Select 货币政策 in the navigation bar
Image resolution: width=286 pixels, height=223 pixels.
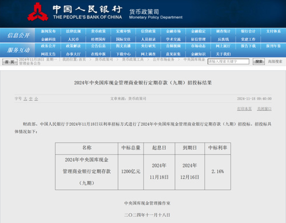point(98,31)
